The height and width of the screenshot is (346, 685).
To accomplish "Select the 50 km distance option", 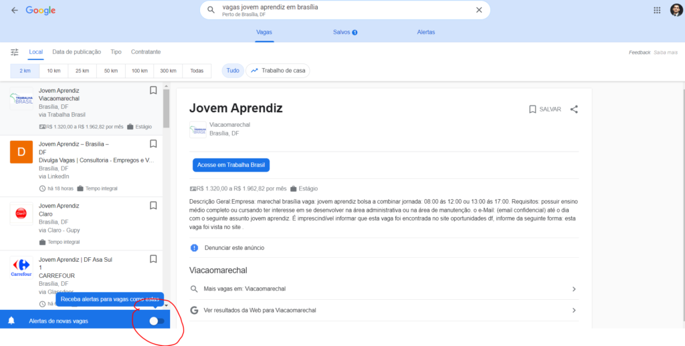I will point(110,71).
